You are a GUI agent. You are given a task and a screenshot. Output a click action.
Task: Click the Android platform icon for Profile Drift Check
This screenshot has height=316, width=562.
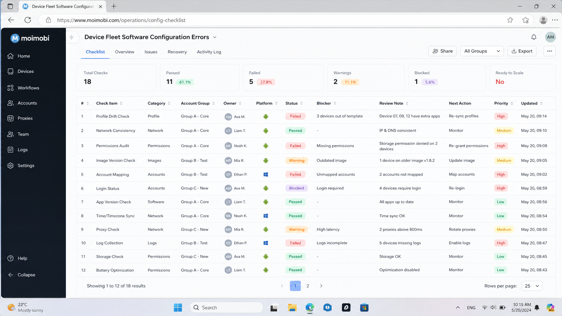(x=266, y=117)
